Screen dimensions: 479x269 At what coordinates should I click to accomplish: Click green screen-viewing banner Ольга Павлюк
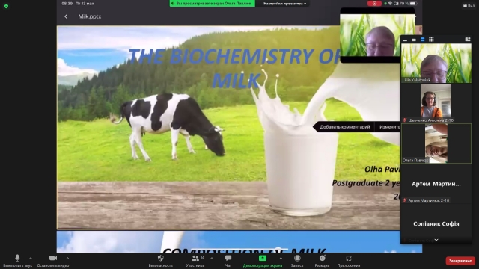tap(213, 3)
